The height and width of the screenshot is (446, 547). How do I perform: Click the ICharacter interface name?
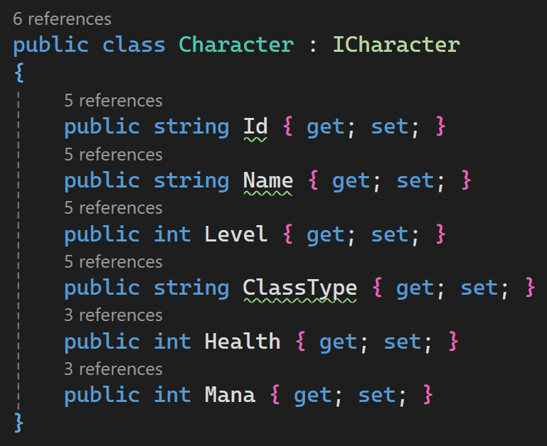397,45
